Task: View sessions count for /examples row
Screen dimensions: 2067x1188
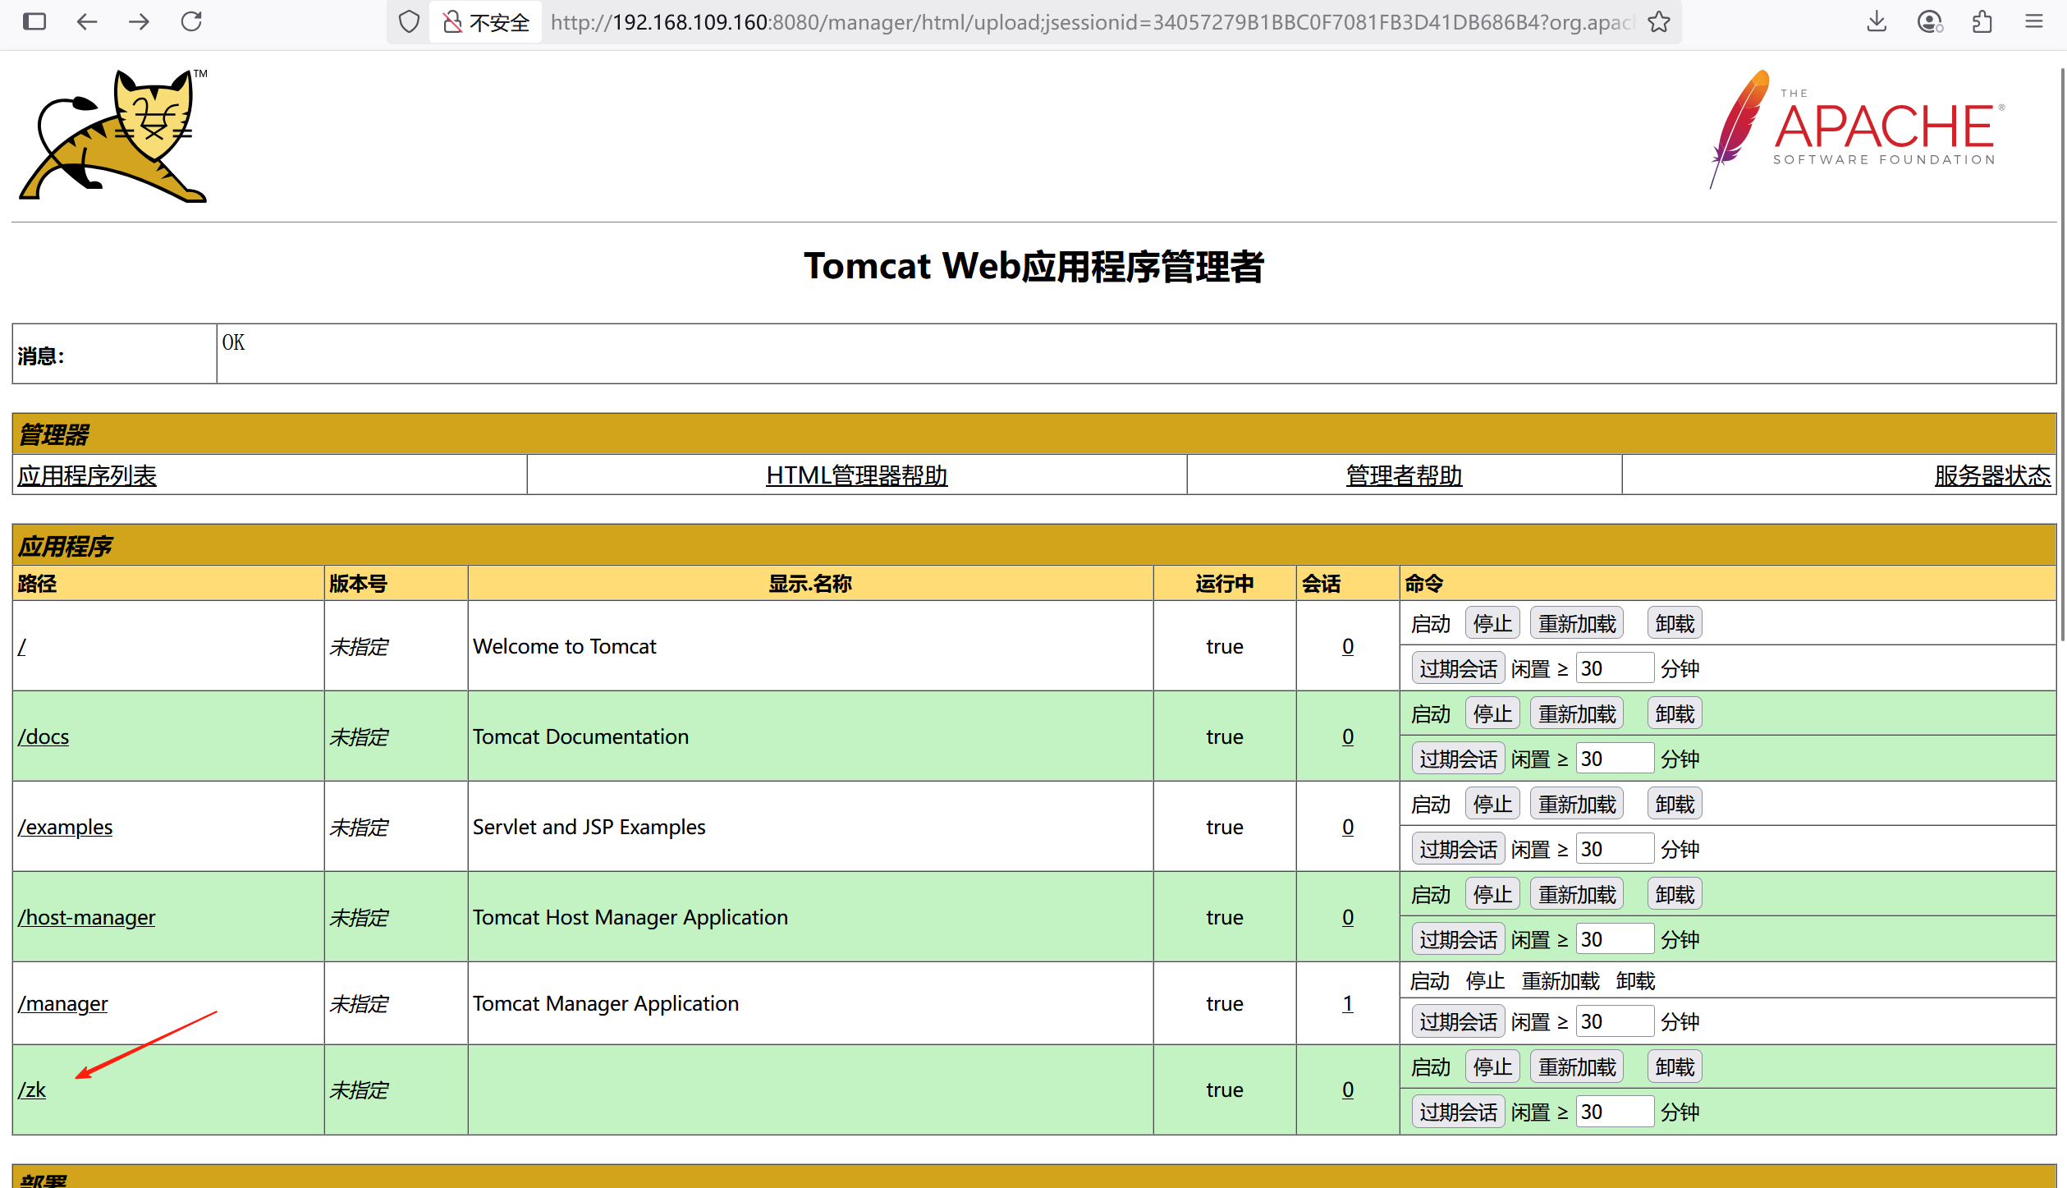Action: (1348, 827)
